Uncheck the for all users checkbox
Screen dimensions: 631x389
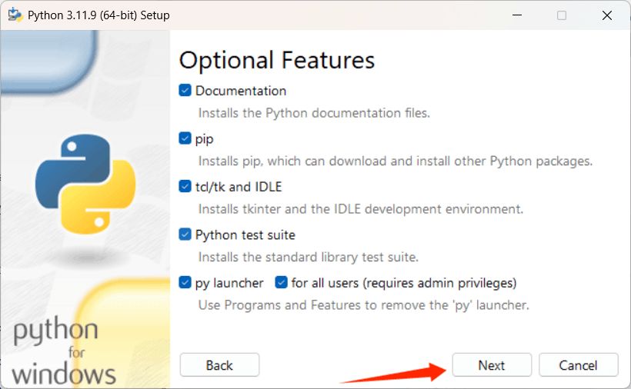point(281,283)
